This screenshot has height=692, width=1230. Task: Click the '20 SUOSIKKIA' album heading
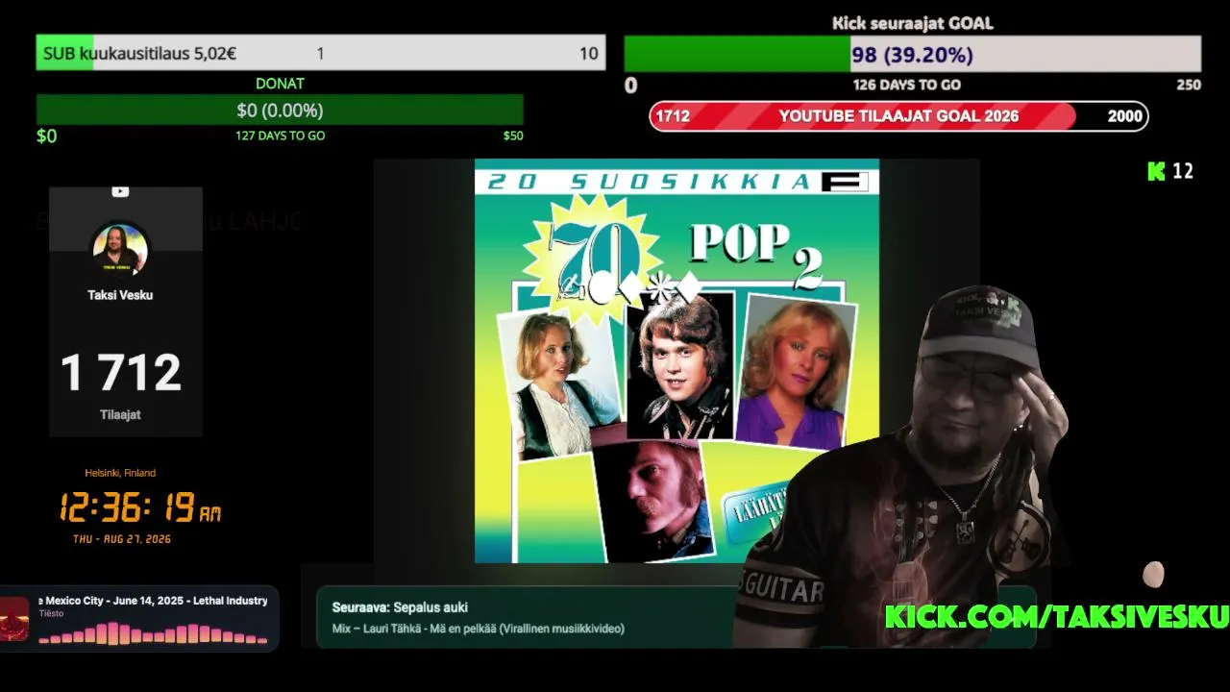tap(649, 182)
